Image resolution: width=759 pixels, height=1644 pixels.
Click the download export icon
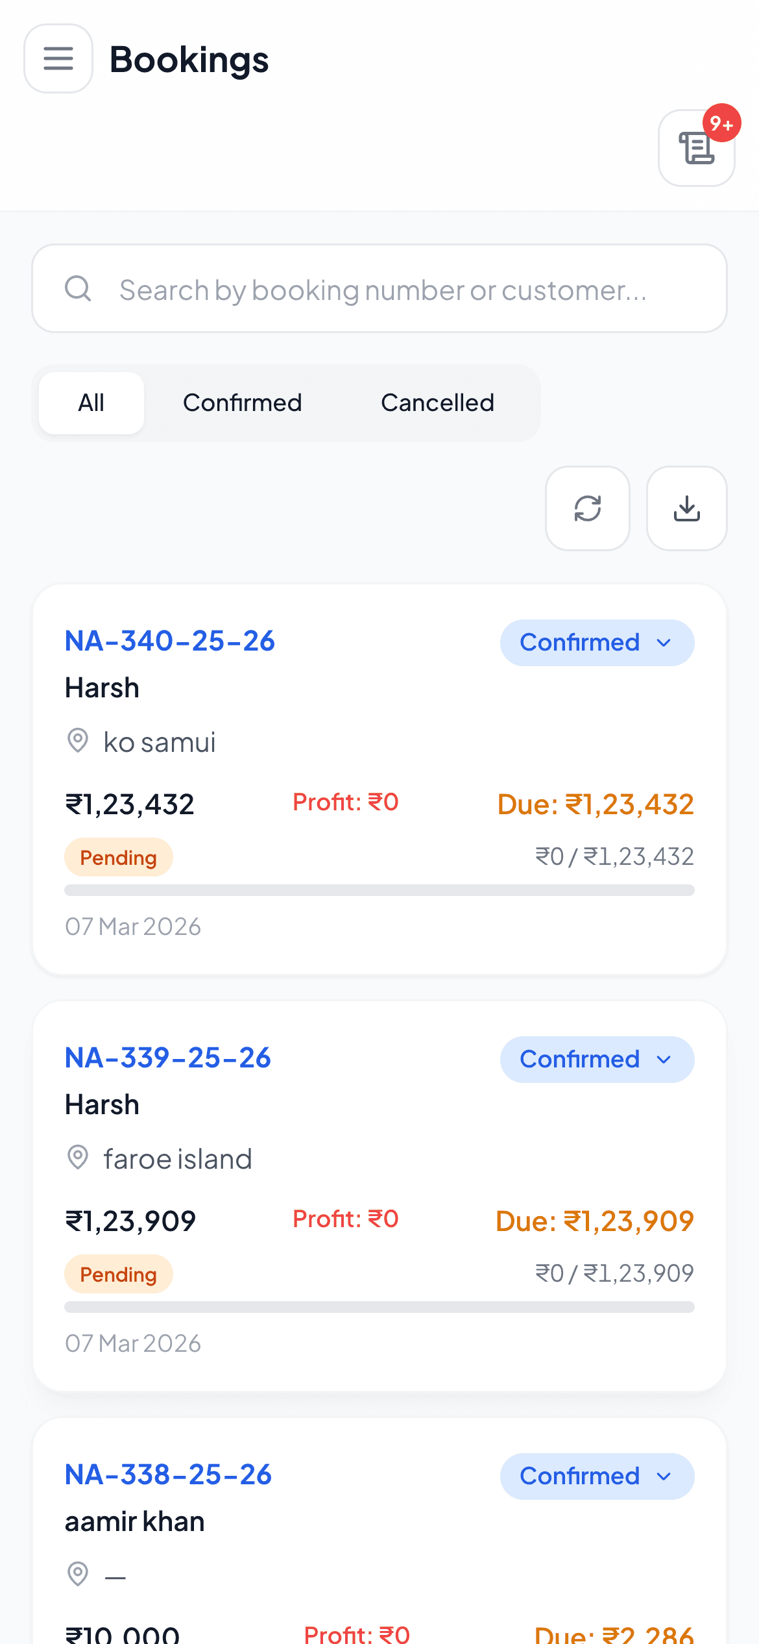[687, 508]
